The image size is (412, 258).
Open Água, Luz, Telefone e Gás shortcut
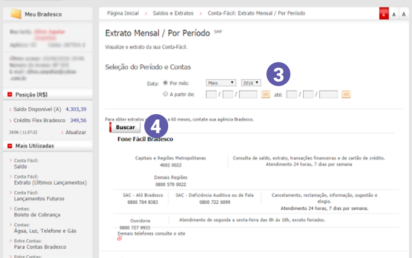[x=45, y=231]
